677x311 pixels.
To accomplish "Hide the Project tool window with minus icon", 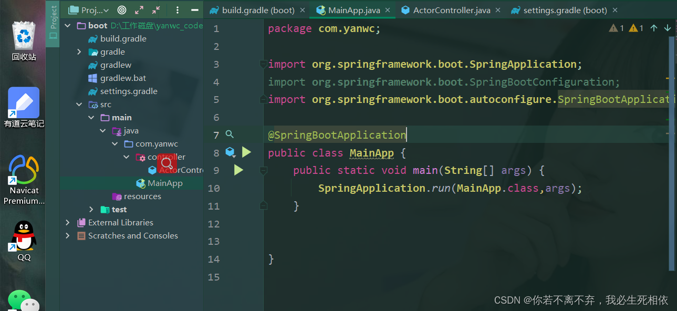I will pyautogui.click(x=193, y=9).
